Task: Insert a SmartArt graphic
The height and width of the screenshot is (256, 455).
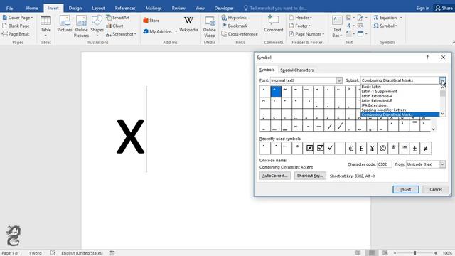Action: [118, 18]
